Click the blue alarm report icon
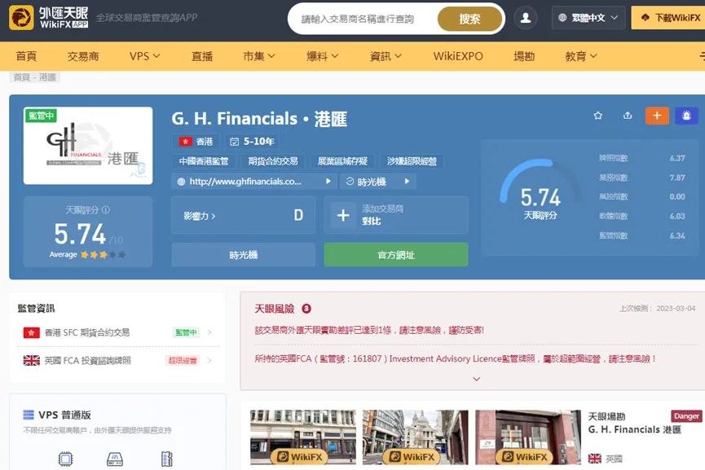The width and height of the screenshot is (705, 470). 686,116
